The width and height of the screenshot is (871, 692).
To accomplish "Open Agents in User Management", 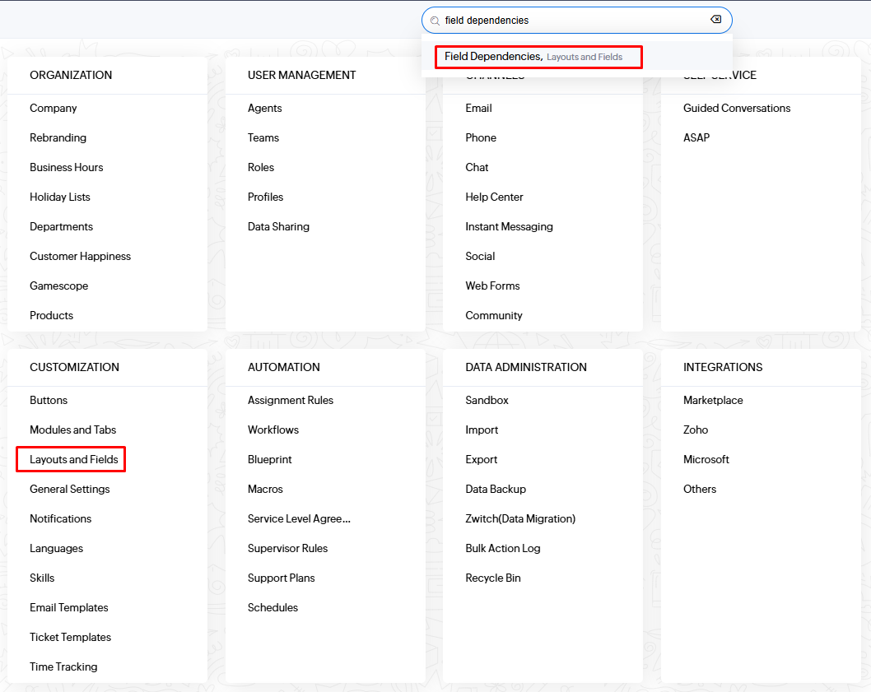I will point(265,108).
